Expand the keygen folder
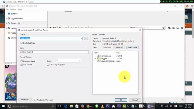 point(95,58)
